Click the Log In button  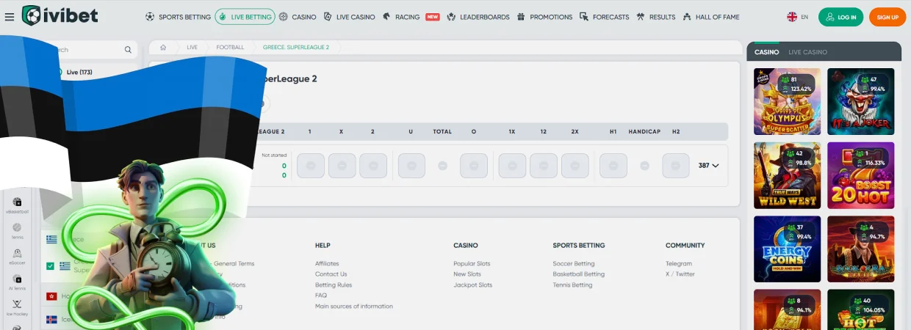[840, 17]
